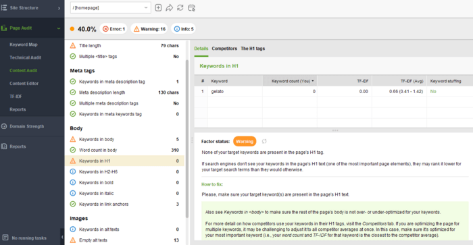Filter by Warning: 16 button
The height and width of the screenshot is (245, 473).
pyautogui.click(x=149, y=29)
